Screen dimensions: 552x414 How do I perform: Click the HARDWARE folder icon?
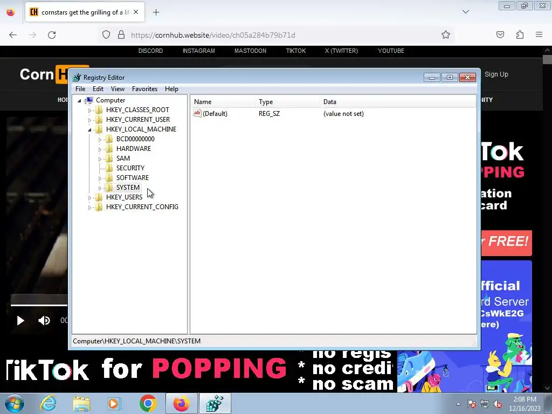109,149
